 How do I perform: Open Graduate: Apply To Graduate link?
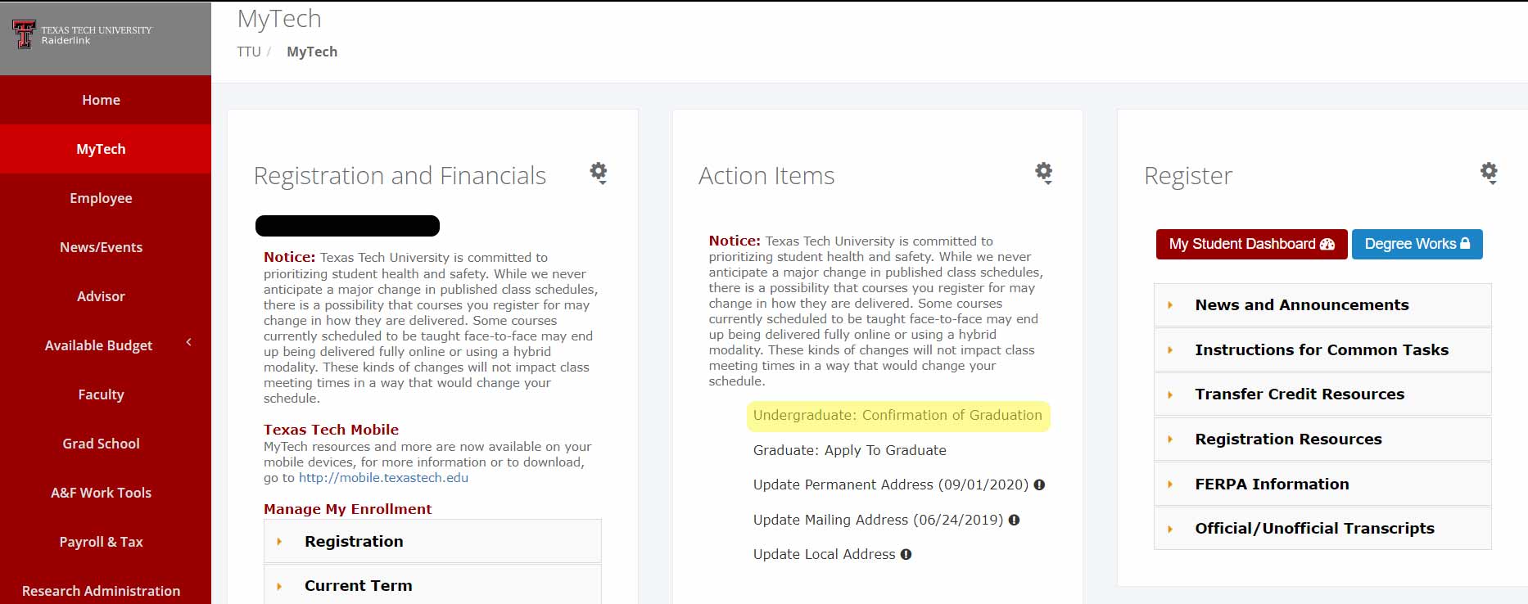(x=849, y=450)
